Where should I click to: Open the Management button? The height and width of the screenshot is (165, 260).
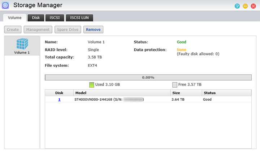point(38,30)
